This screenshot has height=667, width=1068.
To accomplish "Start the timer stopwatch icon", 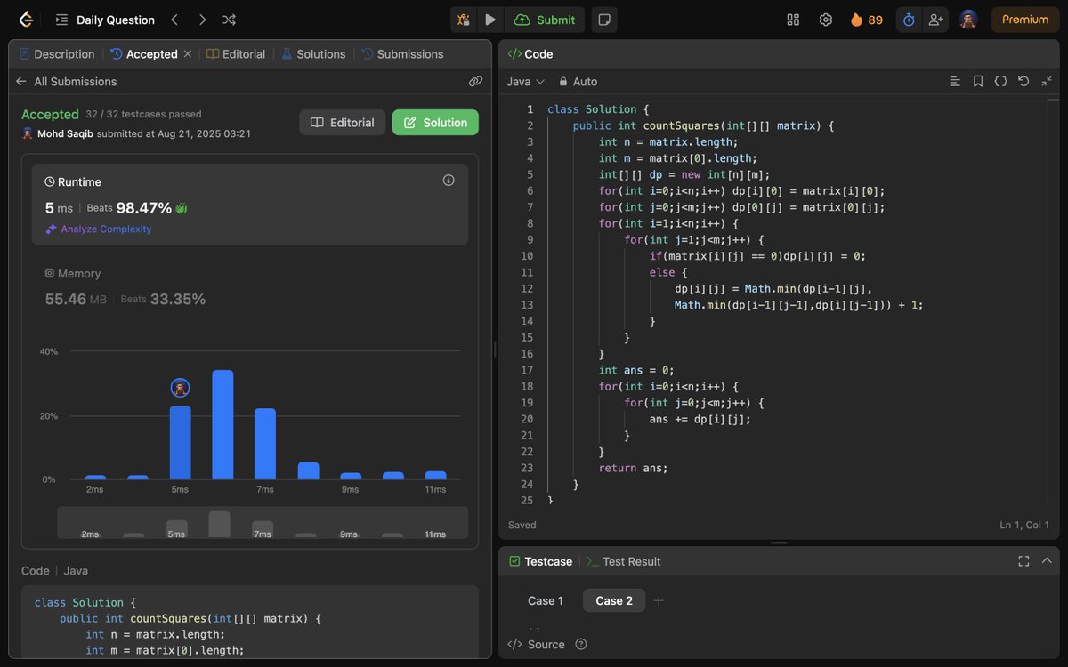I will [x=909, y=20].
